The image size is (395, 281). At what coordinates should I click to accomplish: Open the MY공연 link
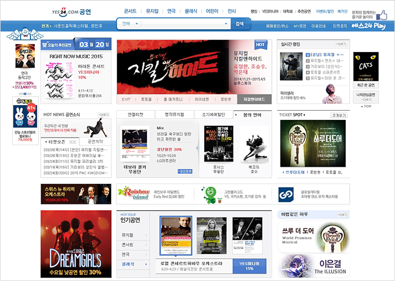[x=300, y=26]
